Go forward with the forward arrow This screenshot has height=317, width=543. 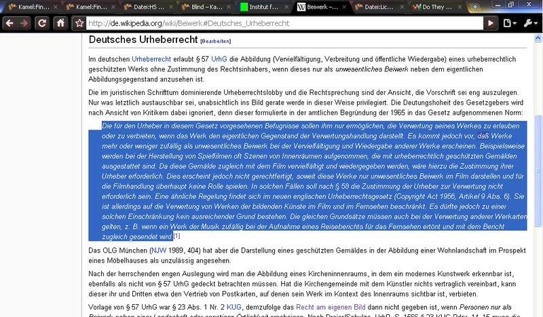[x=24, y=23]
